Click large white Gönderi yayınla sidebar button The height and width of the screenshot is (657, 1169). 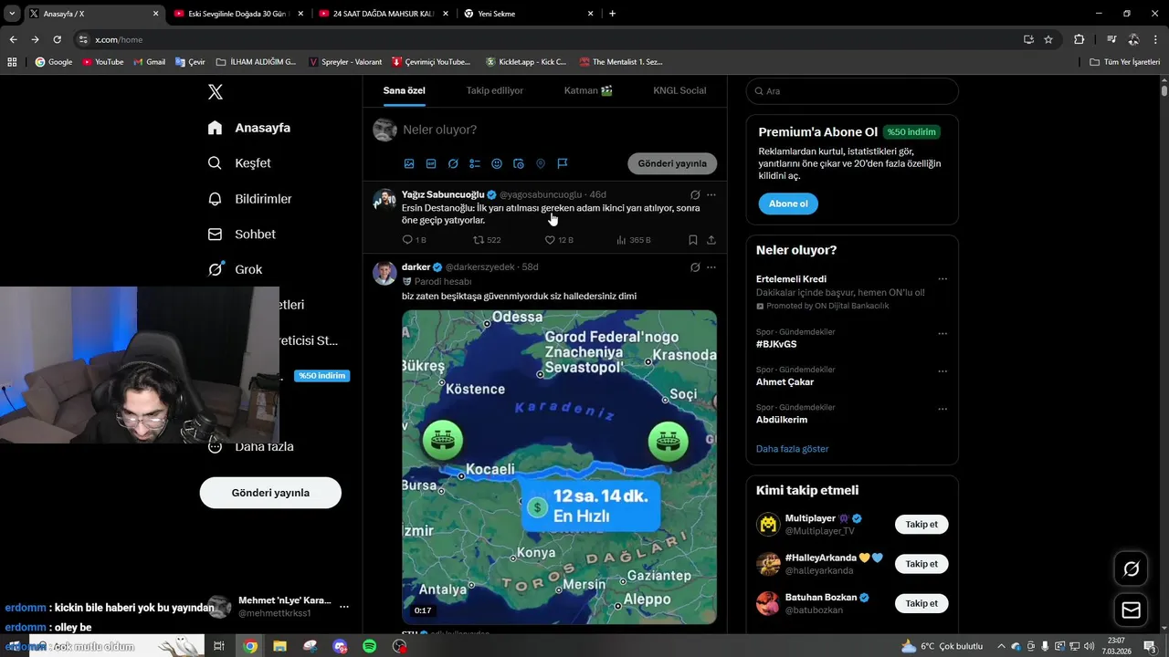coord(270,493)
